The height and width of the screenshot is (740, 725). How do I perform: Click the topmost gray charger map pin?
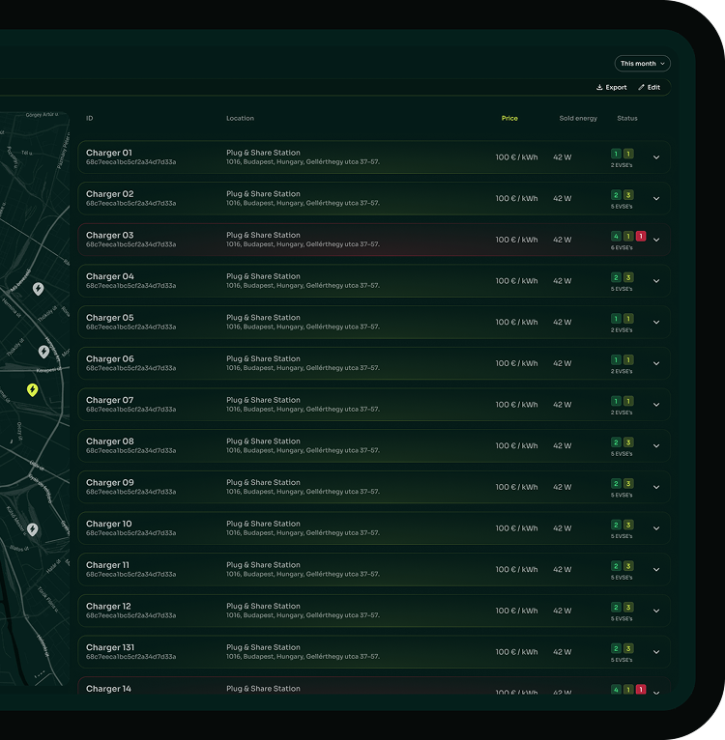click(x=38, y=288)
